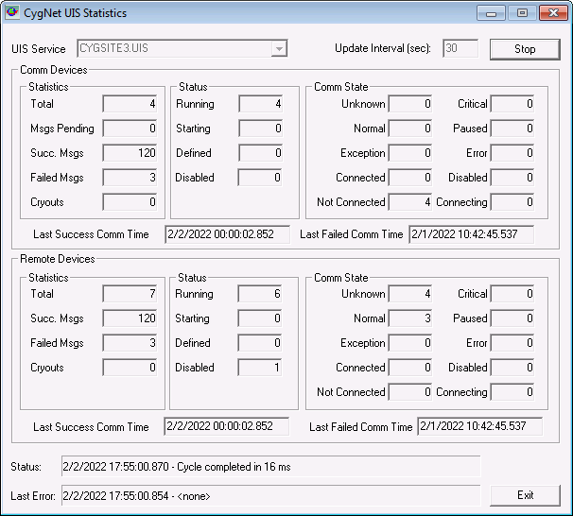This screenshot has height=516, width=573.
Task: Click Remote Devices Disabled value 1
Action: 260,368
